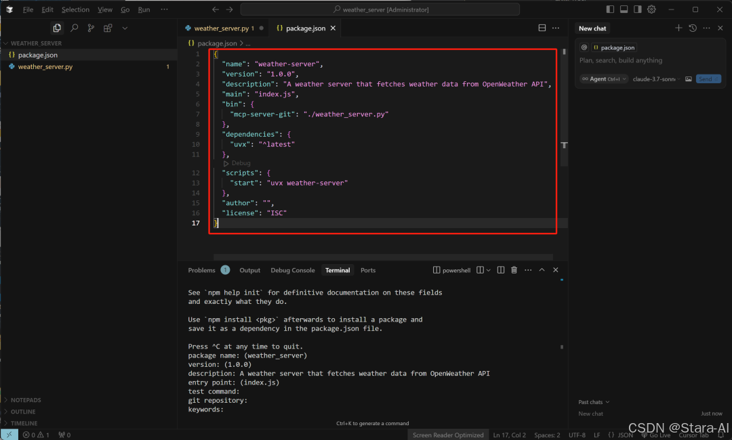Image resolution: width=732 pixels, height=440 pixels.
Task: Attach an image using the image icon
Action: point(689,79)
